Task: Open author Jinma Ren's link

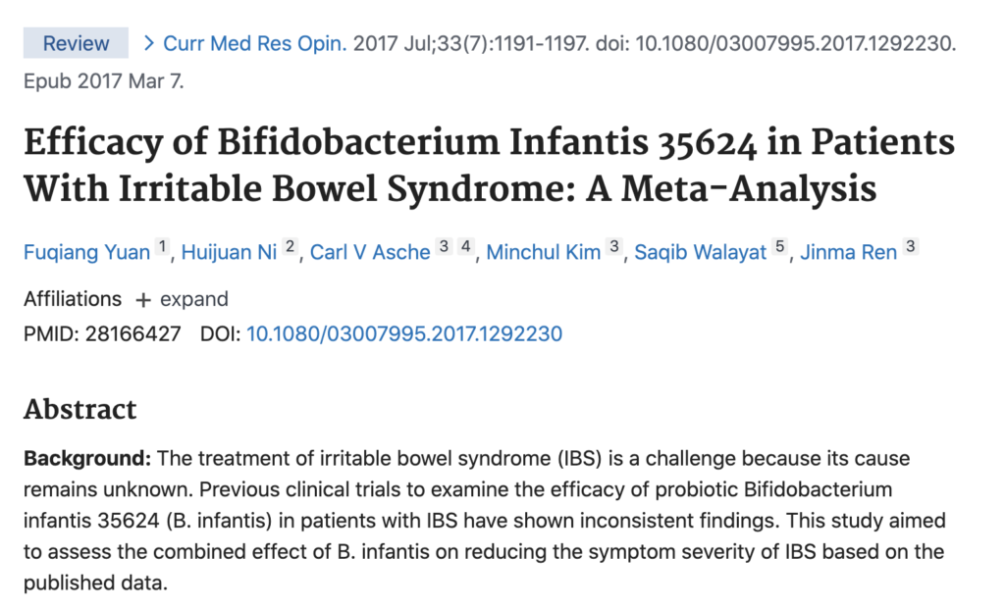Action: pos(848,252)
